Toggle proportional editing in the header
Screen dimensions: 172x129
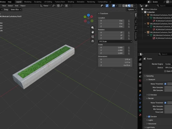pos(66,6)
